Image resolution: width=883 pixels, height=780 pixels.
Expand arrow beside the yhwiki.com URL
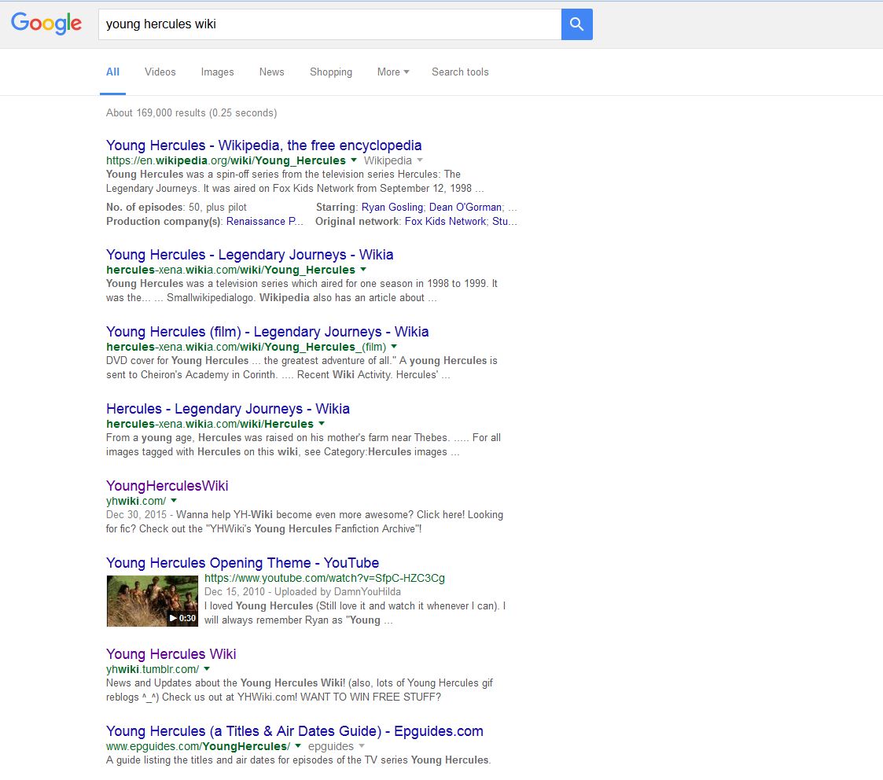[174, 501]
